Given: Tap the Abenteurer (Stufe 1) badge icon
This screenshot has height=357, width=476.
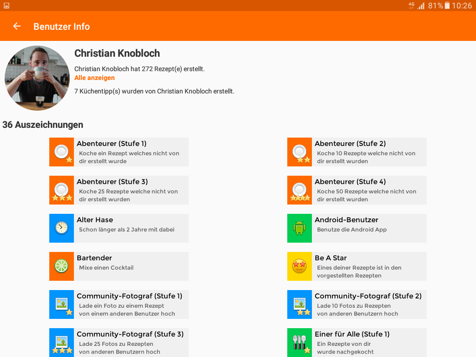Looking at the screenshot, I should click(x=62, y=152).
